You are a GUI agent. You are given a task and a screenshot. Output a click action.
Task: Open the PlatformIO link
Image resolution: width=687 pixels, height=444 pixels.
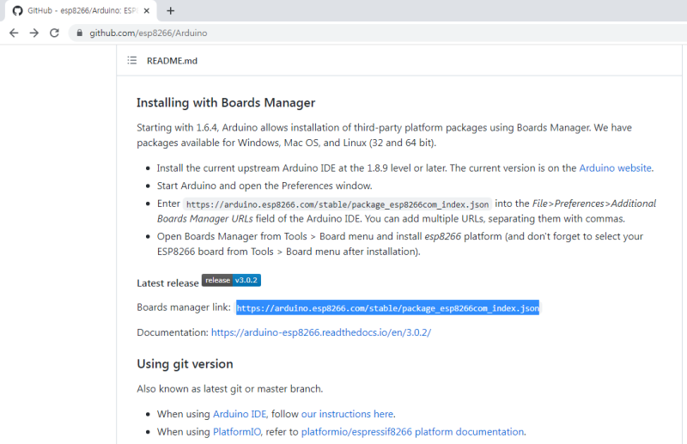(237, 432)
